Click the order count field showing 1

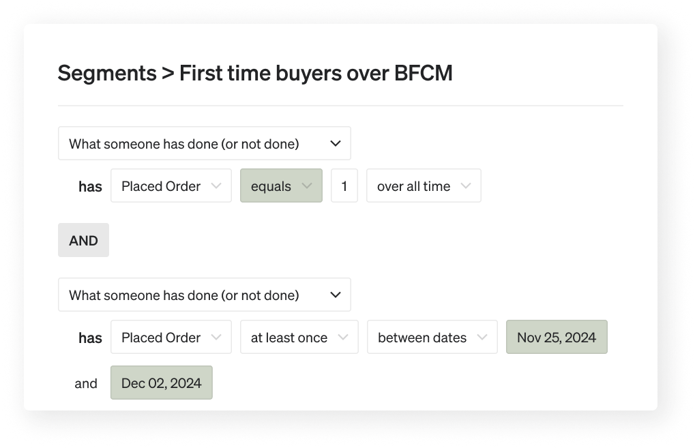pyautogui.click(x=344, y=186)
